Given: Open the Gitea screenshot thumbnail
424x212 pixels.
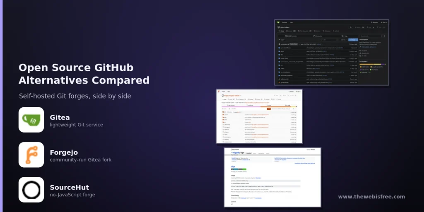Looking at the screenshot, I should point(332,53).
